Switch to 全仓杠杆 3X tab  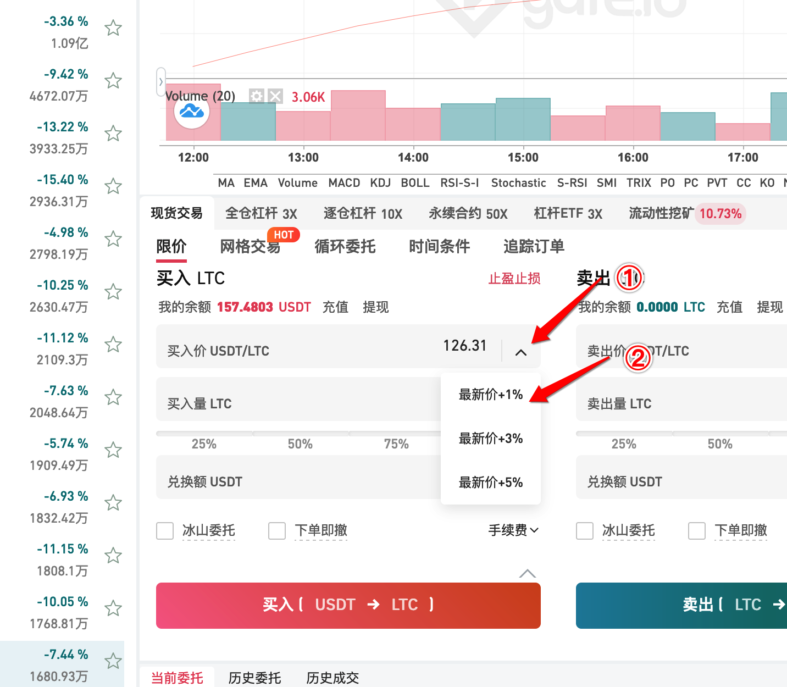pos(261,213)
